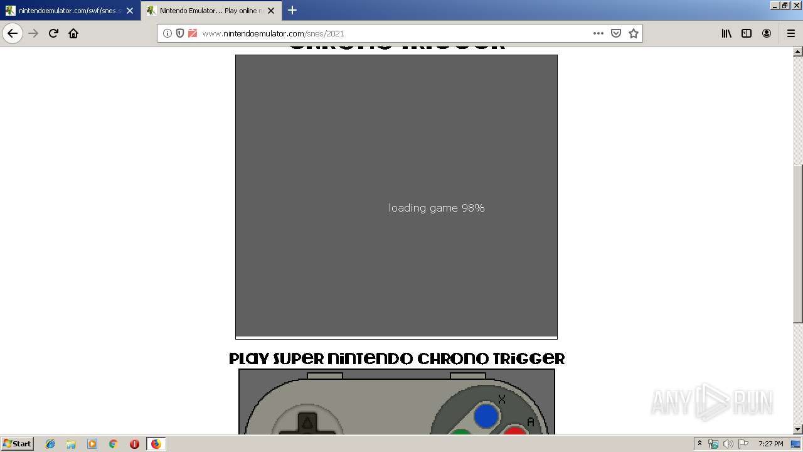Click the vertical scrollbar thumb

pos(798,244)
